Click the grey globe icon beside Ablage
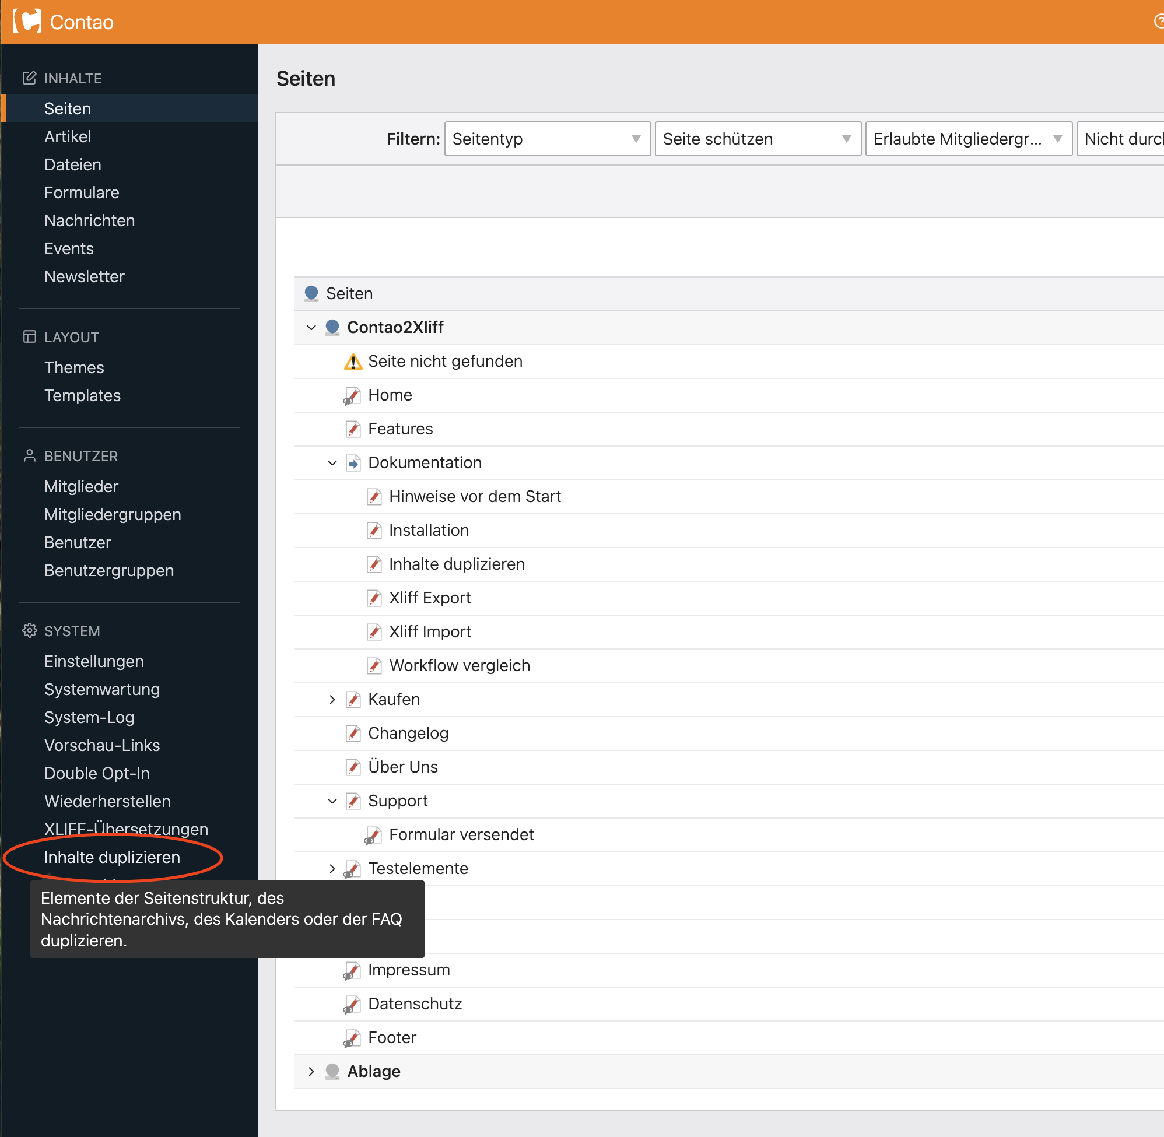The image size is (1164, 1137). [332, 1071]
